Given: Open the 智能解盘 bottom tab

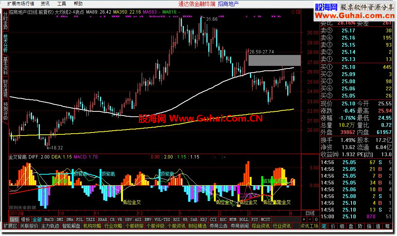Looking at the screenshot, I should [x=71, y=226].
